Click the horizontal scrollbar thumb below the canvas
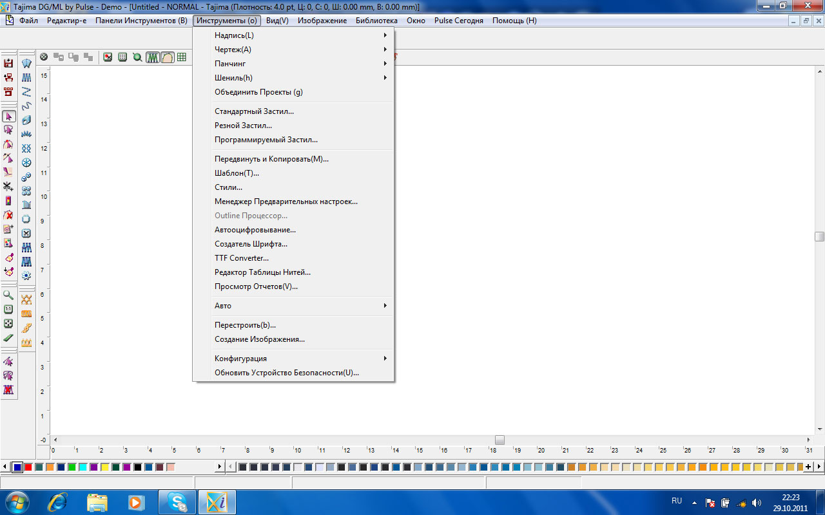 (500, 440)
